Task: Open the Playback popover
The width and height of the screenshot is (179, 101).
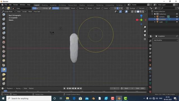Action: [11, 88]
